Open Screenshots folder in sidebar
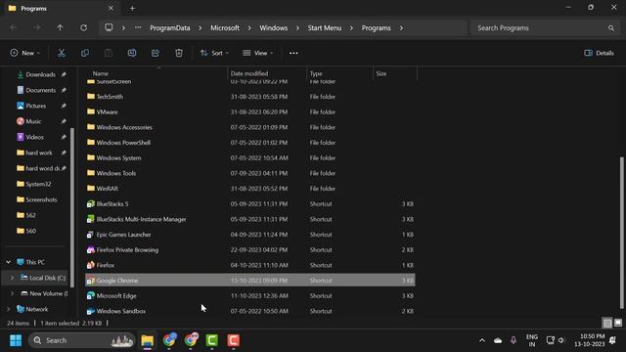 41,199
